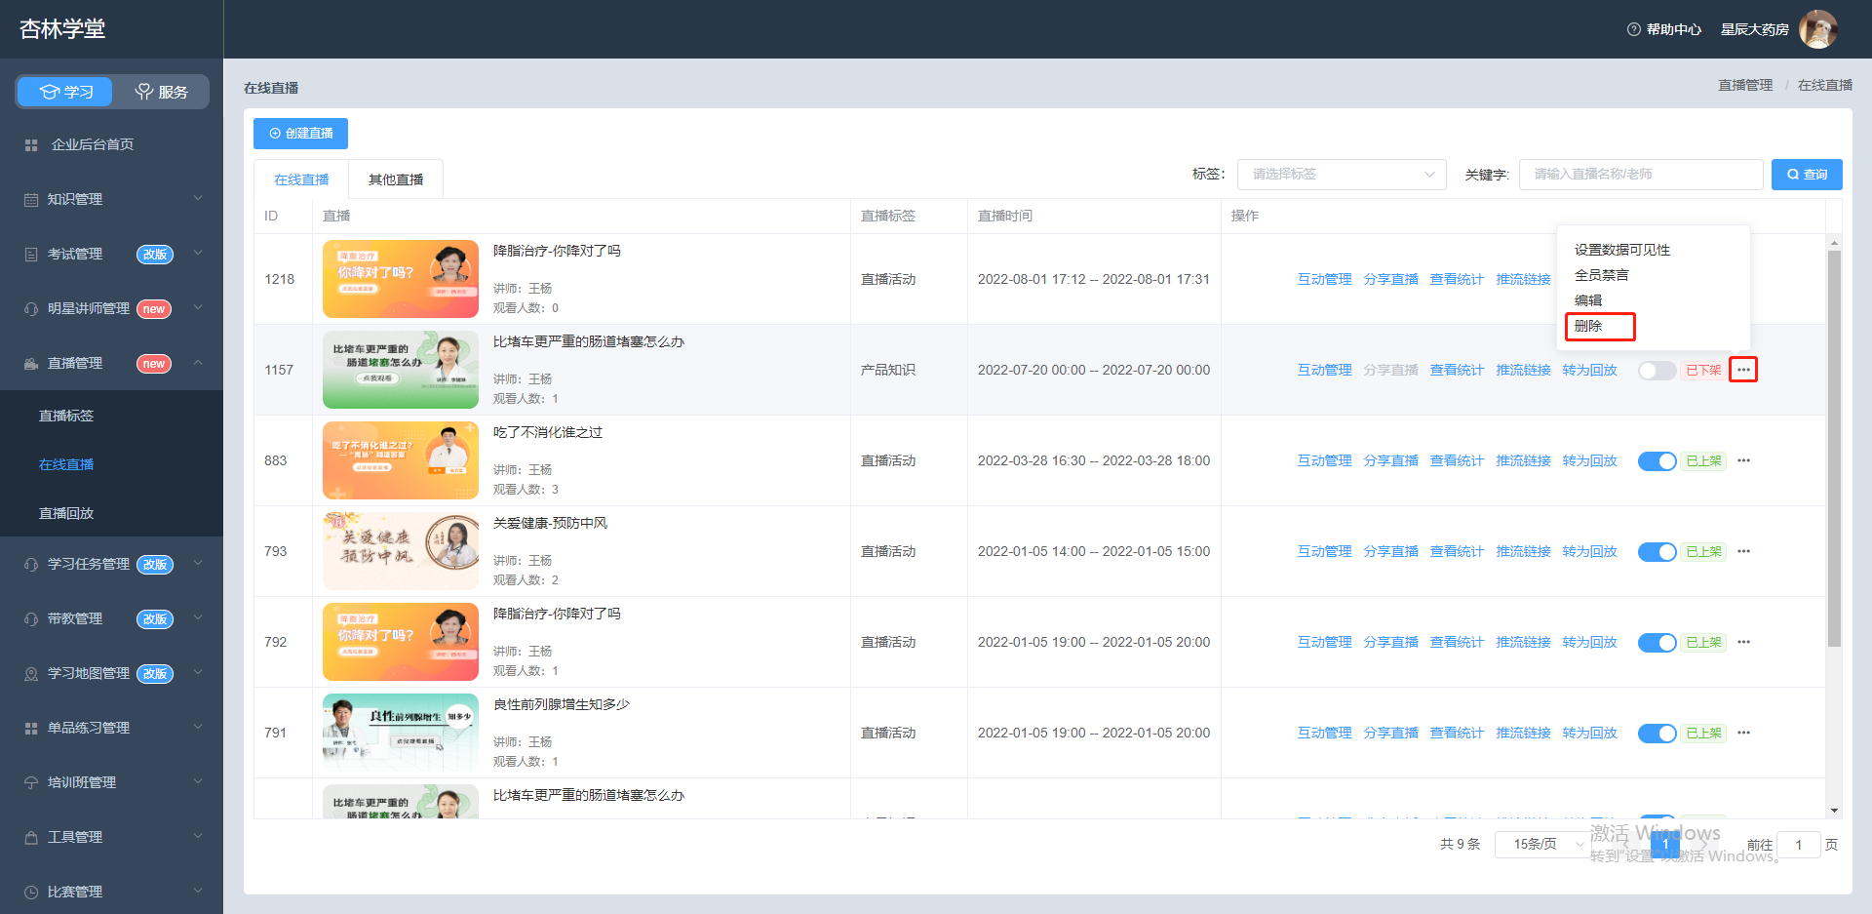Open the 15条/页 page size dropdown
The image size is (1872, 914).
[x=1543, y=844]
